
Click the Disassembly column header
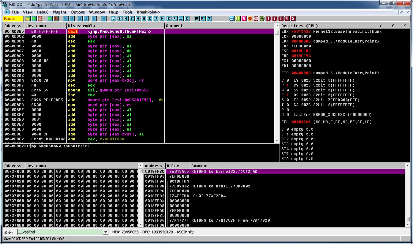click(x=116, y=26)
